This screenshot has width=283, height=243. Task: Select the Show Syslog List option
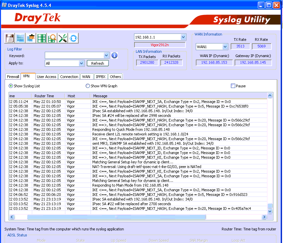(x=11, y=86)
